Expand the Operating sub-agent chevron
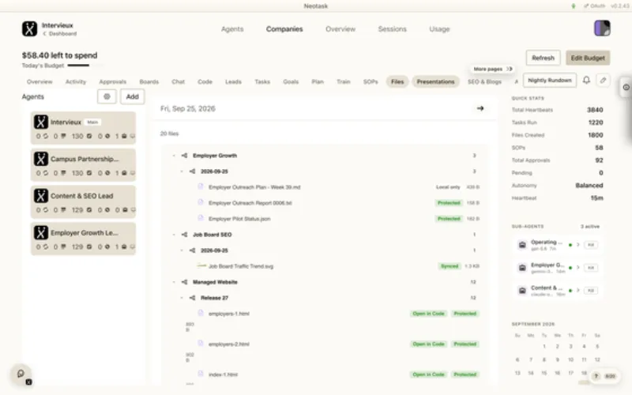 pos(578,245)
